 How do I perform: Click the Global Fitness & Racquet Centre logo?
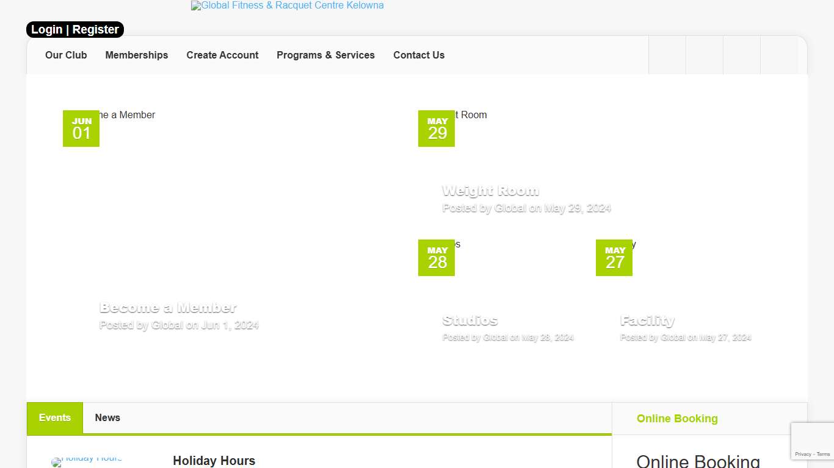288,5
